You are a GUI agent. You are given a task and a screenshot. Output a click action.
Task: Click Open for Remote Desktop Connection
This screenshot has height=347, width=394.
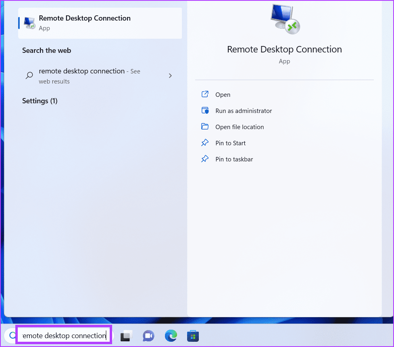[223, 94]
